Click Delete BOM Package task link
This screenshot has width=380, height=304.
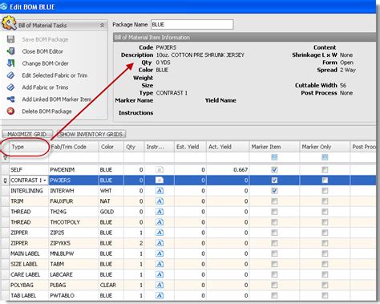coord(46,111)
